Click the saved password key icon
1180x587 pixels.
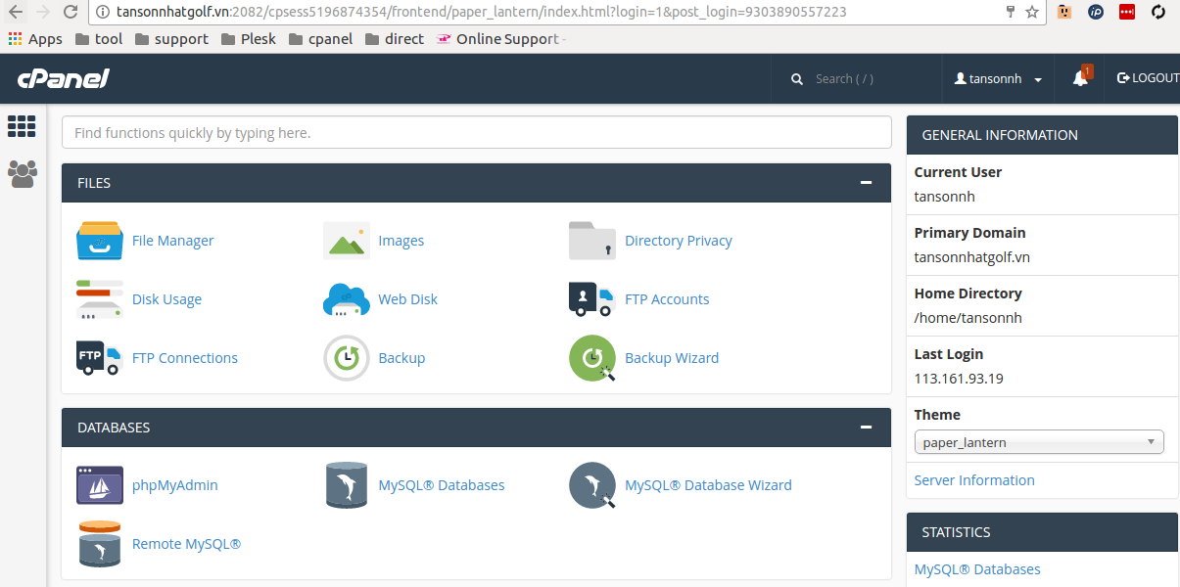1010,12
